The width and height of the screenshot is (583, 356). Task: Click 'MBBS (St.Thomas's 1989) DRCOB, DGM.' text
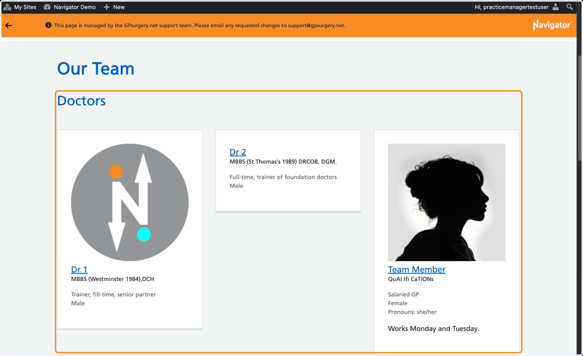pyautogui.click(x=283, y=162)
